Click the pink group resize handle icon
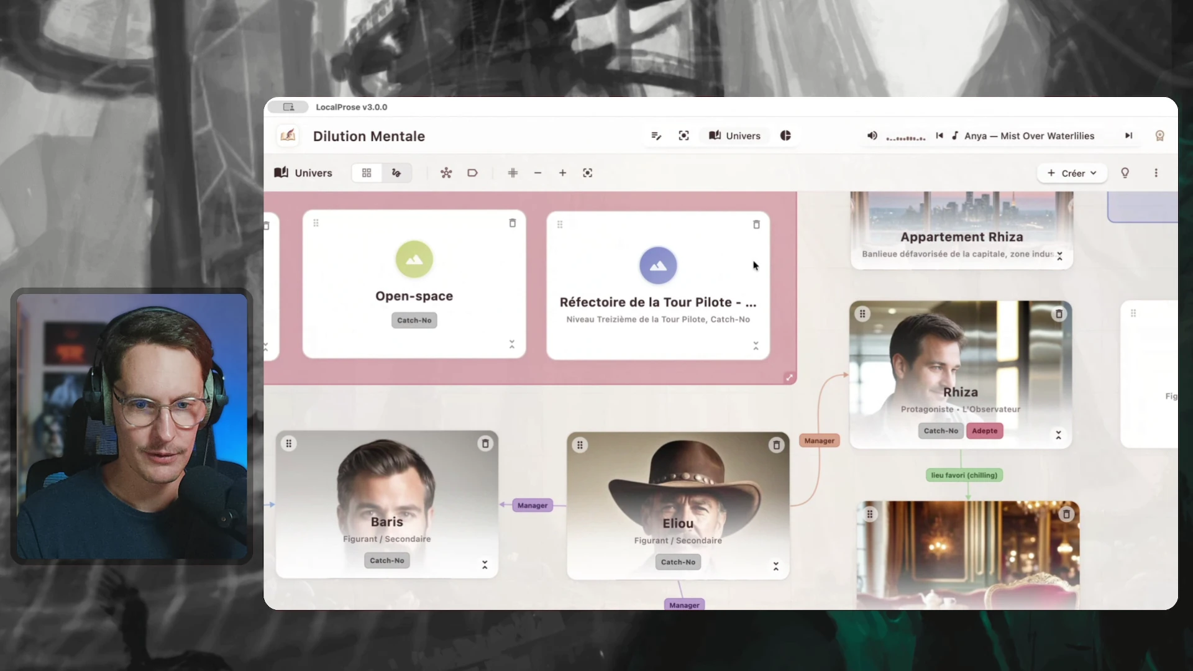Screen dimensions: 1193x671 click(789, 377)
